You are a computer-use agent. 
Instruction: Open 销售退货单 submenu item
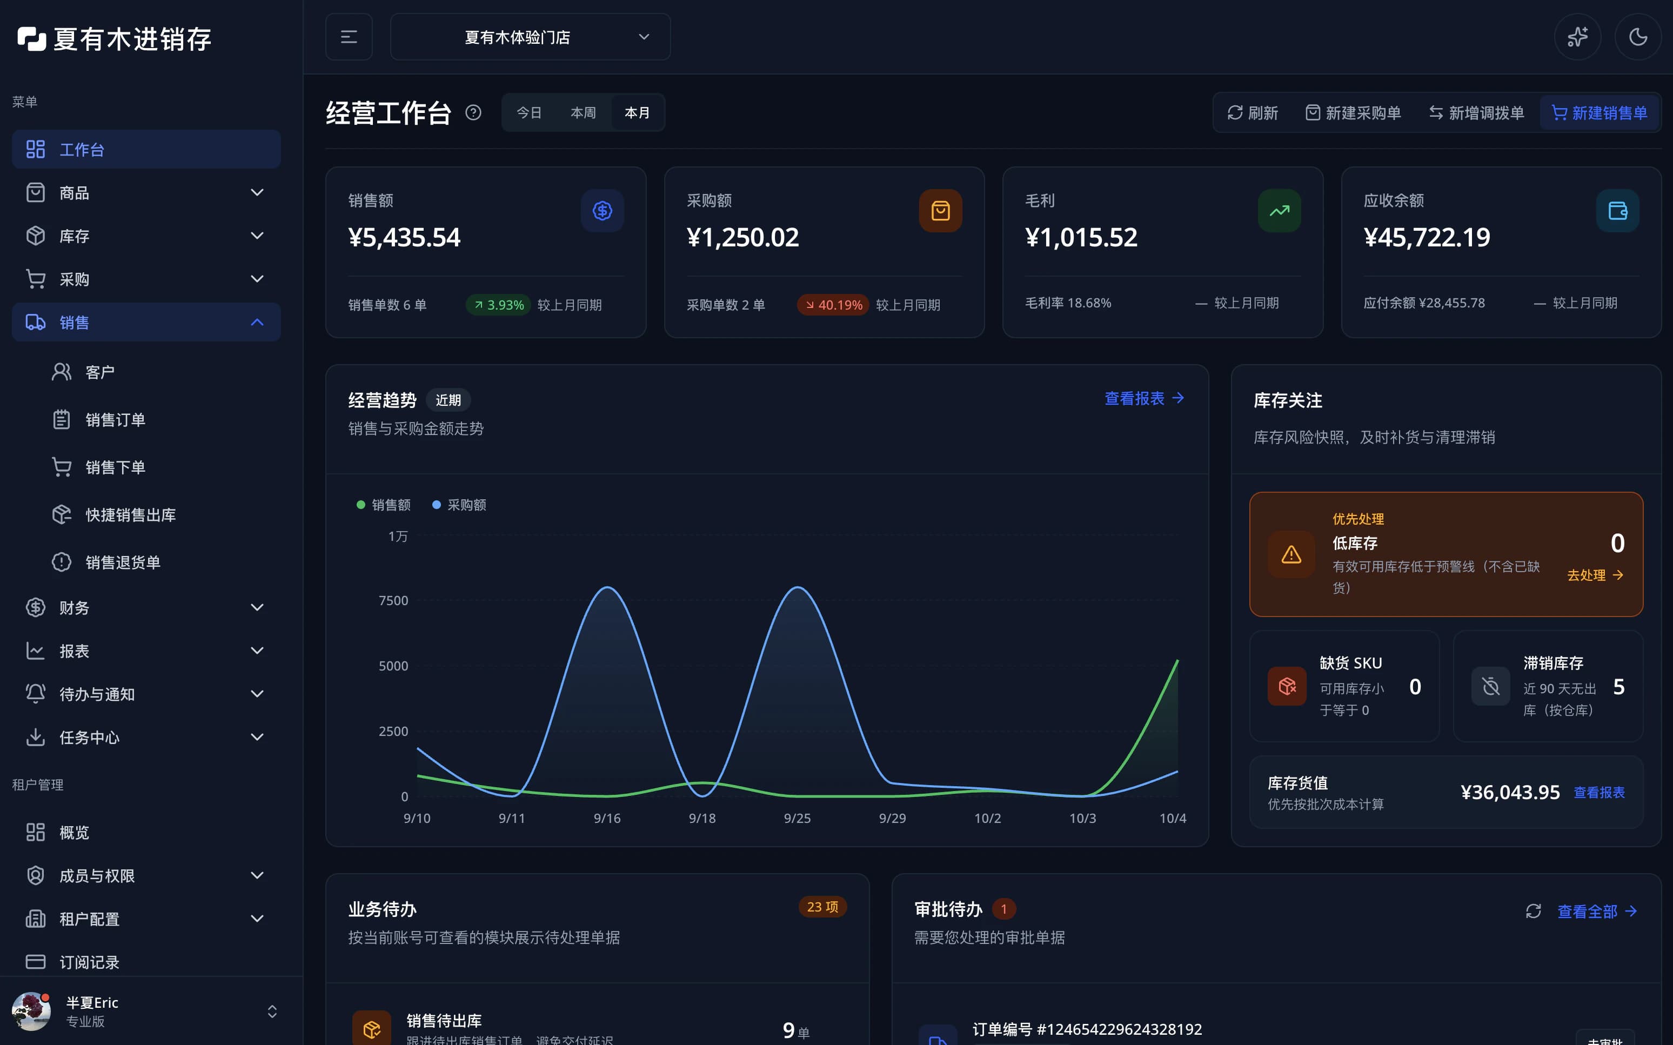(159, 562)
